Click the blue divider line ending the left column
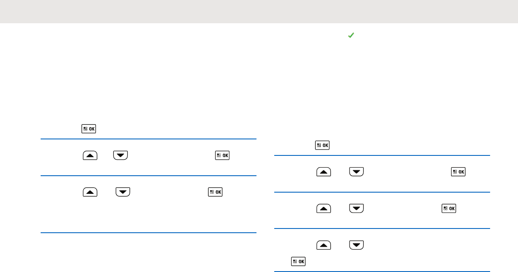 click(149, 233)
